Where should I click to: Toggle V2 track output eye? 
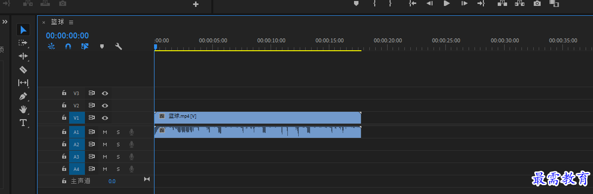coord(105,105)
